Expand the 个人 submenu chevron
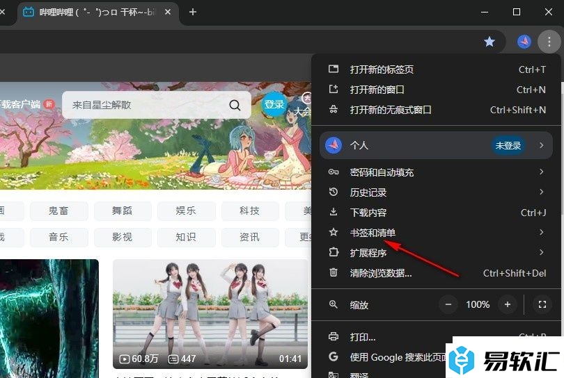The height and width of the screenshot is (378, 564). coord(541,145)
